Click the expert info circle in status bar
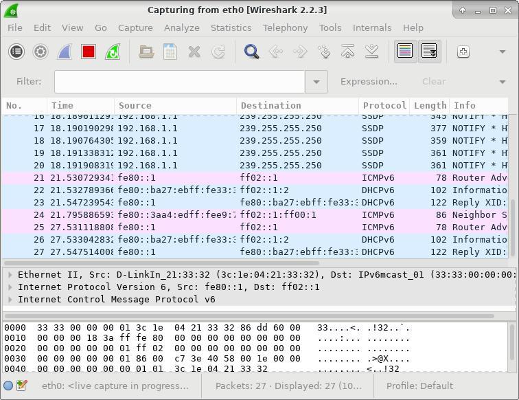 [8, 386]
